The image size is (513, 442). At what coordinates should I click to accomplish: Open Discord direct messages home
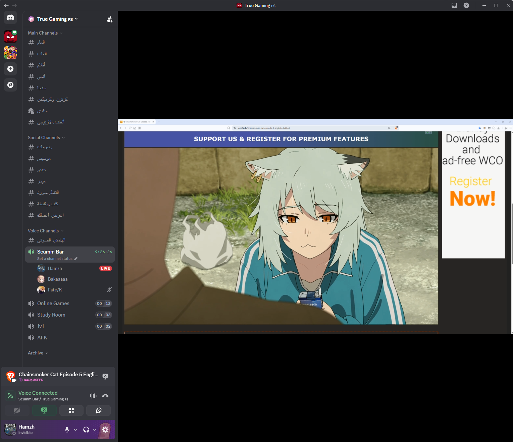pyautogui.click(x=10, y=17)
